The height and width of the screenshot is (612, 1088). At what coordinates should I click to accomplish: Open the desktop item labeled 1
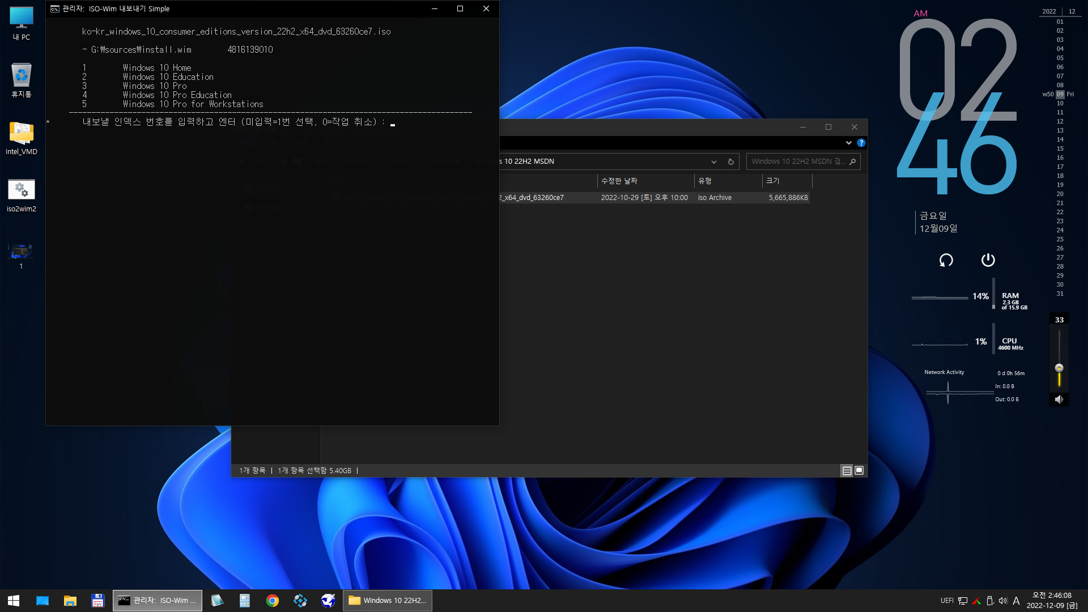pos(22,255)
